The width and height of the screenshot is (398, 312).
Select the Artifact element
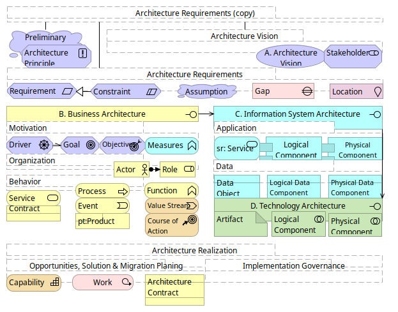click(x=240, y=224)
